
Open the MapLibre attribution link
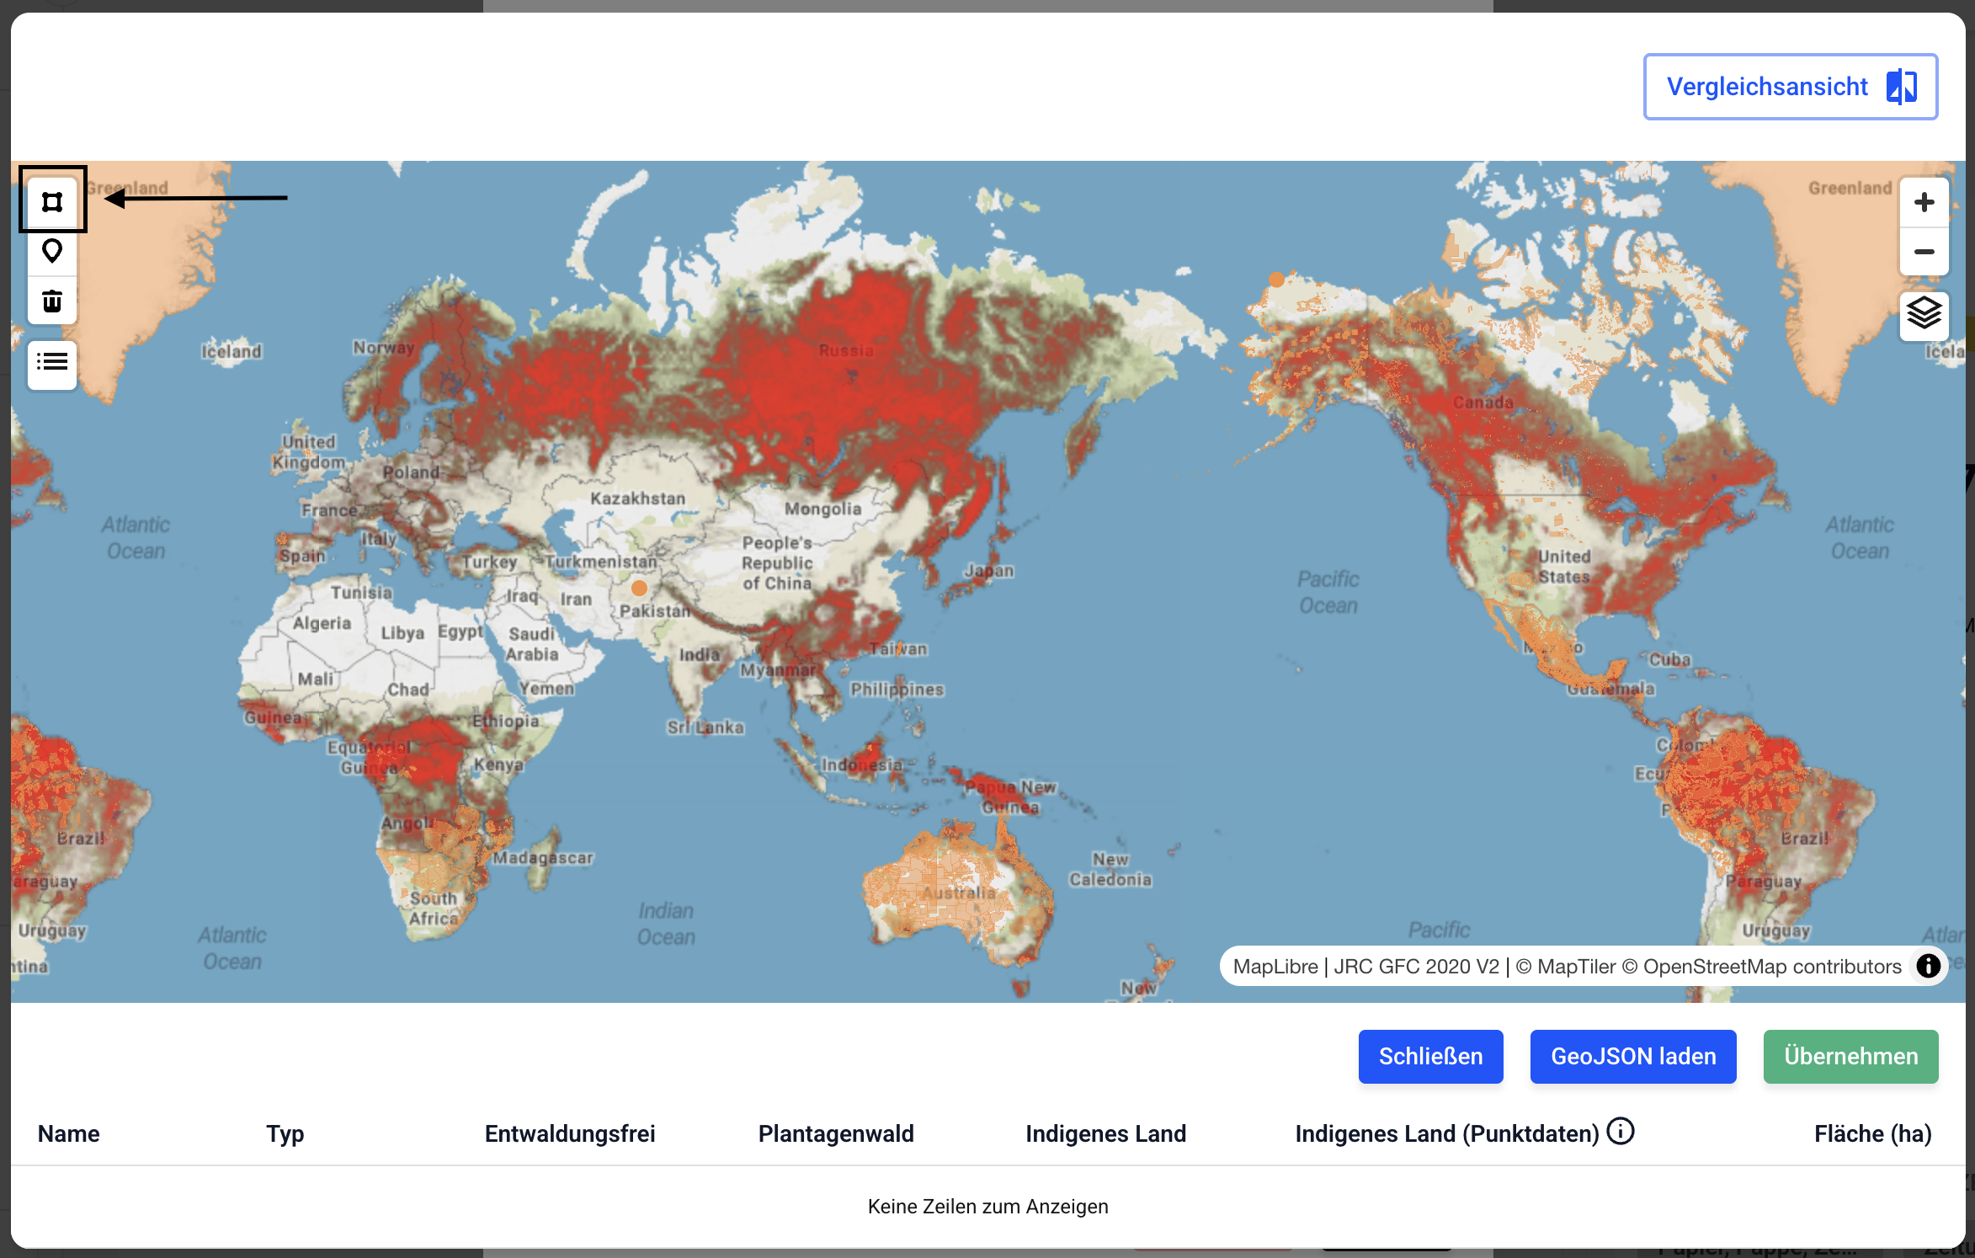(1275, 967)
